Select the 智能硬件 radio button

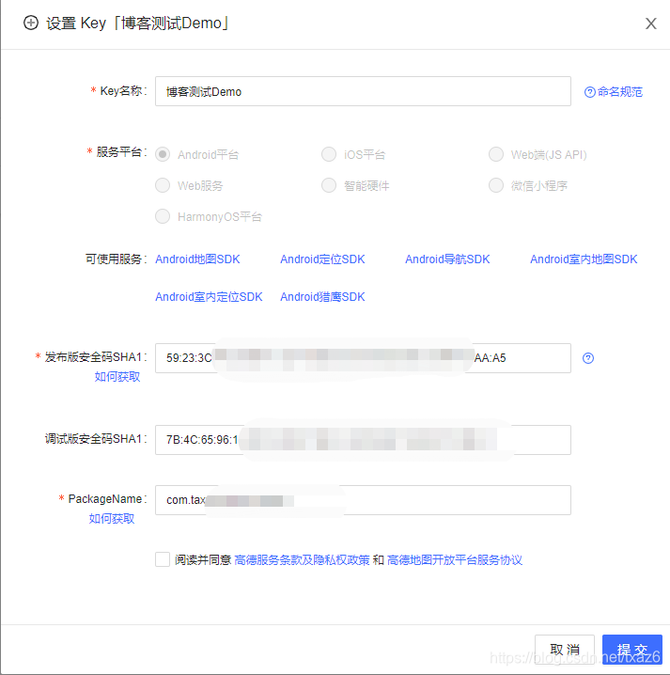[329, 185]
